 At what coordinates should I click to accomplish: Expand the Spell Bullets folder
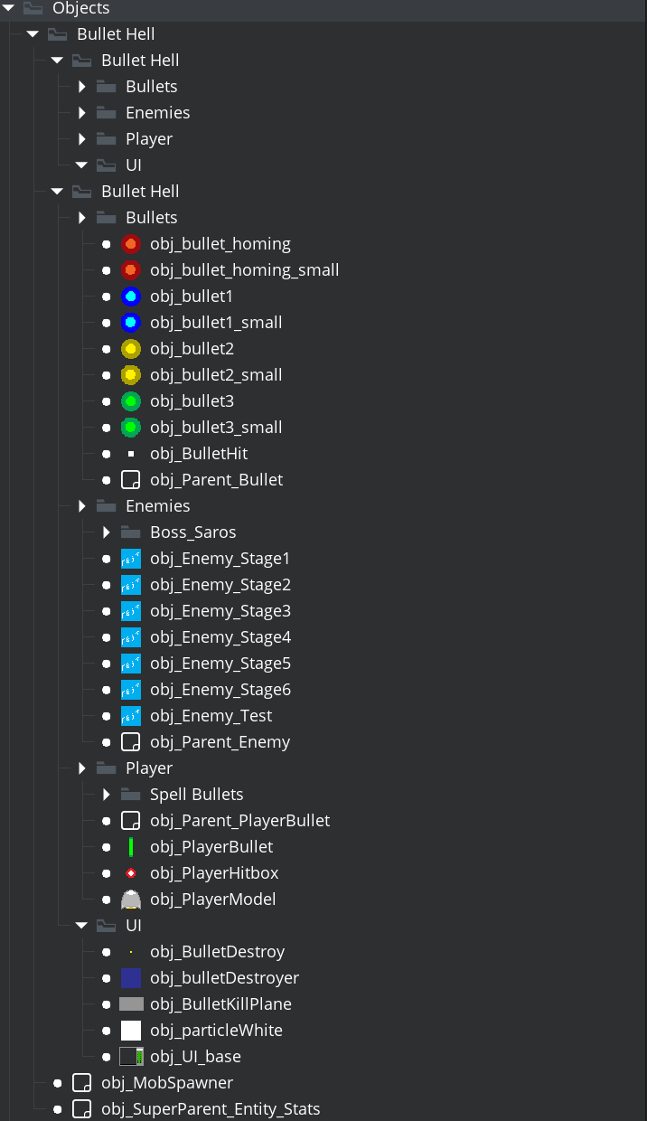[107, 795]
